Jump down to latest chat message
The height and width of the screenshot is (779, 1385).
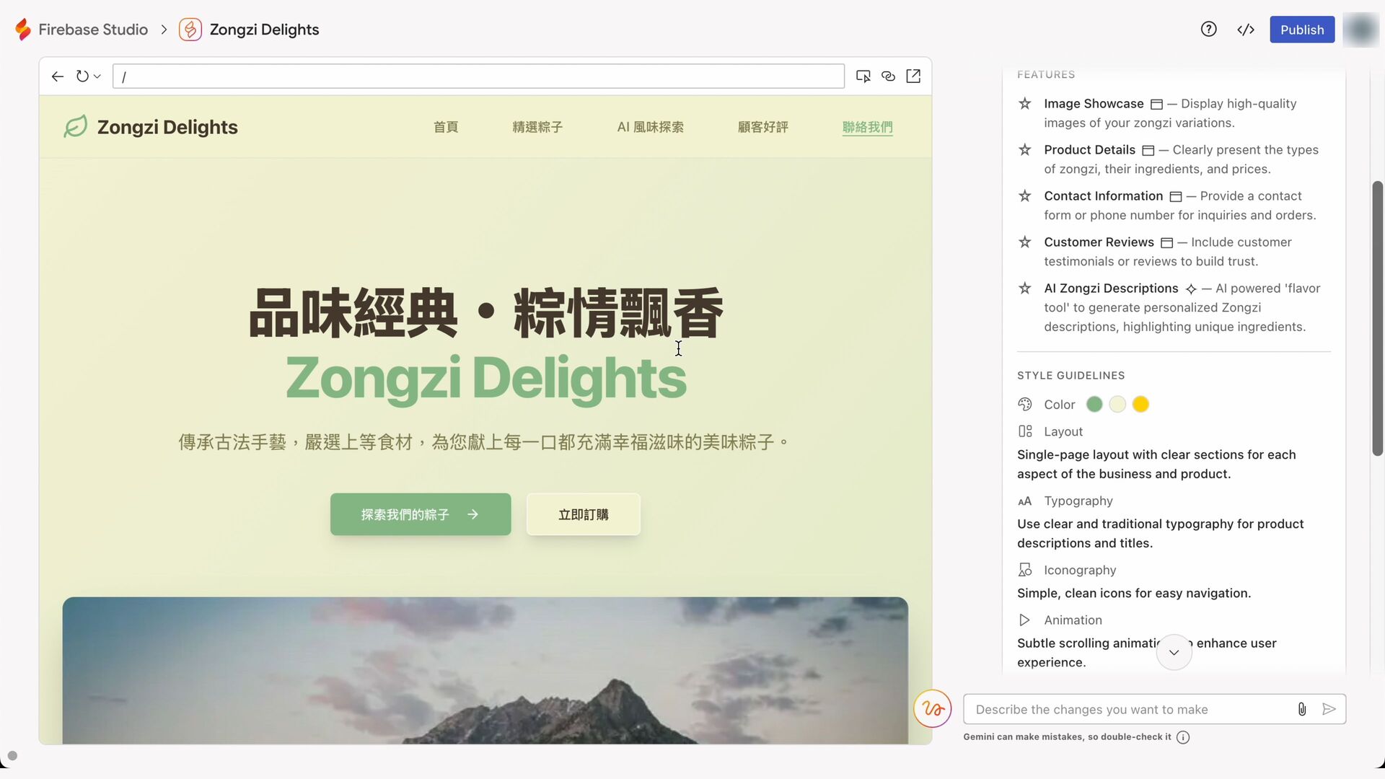pyautogui.click(x=1174, y=652)
